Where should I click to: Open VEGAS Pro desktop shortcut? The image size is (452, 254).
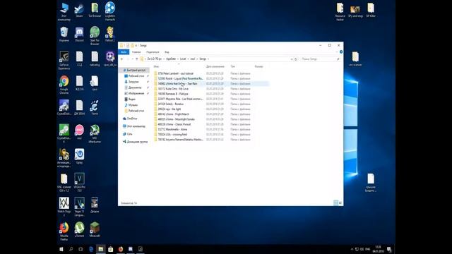[79, 182]
